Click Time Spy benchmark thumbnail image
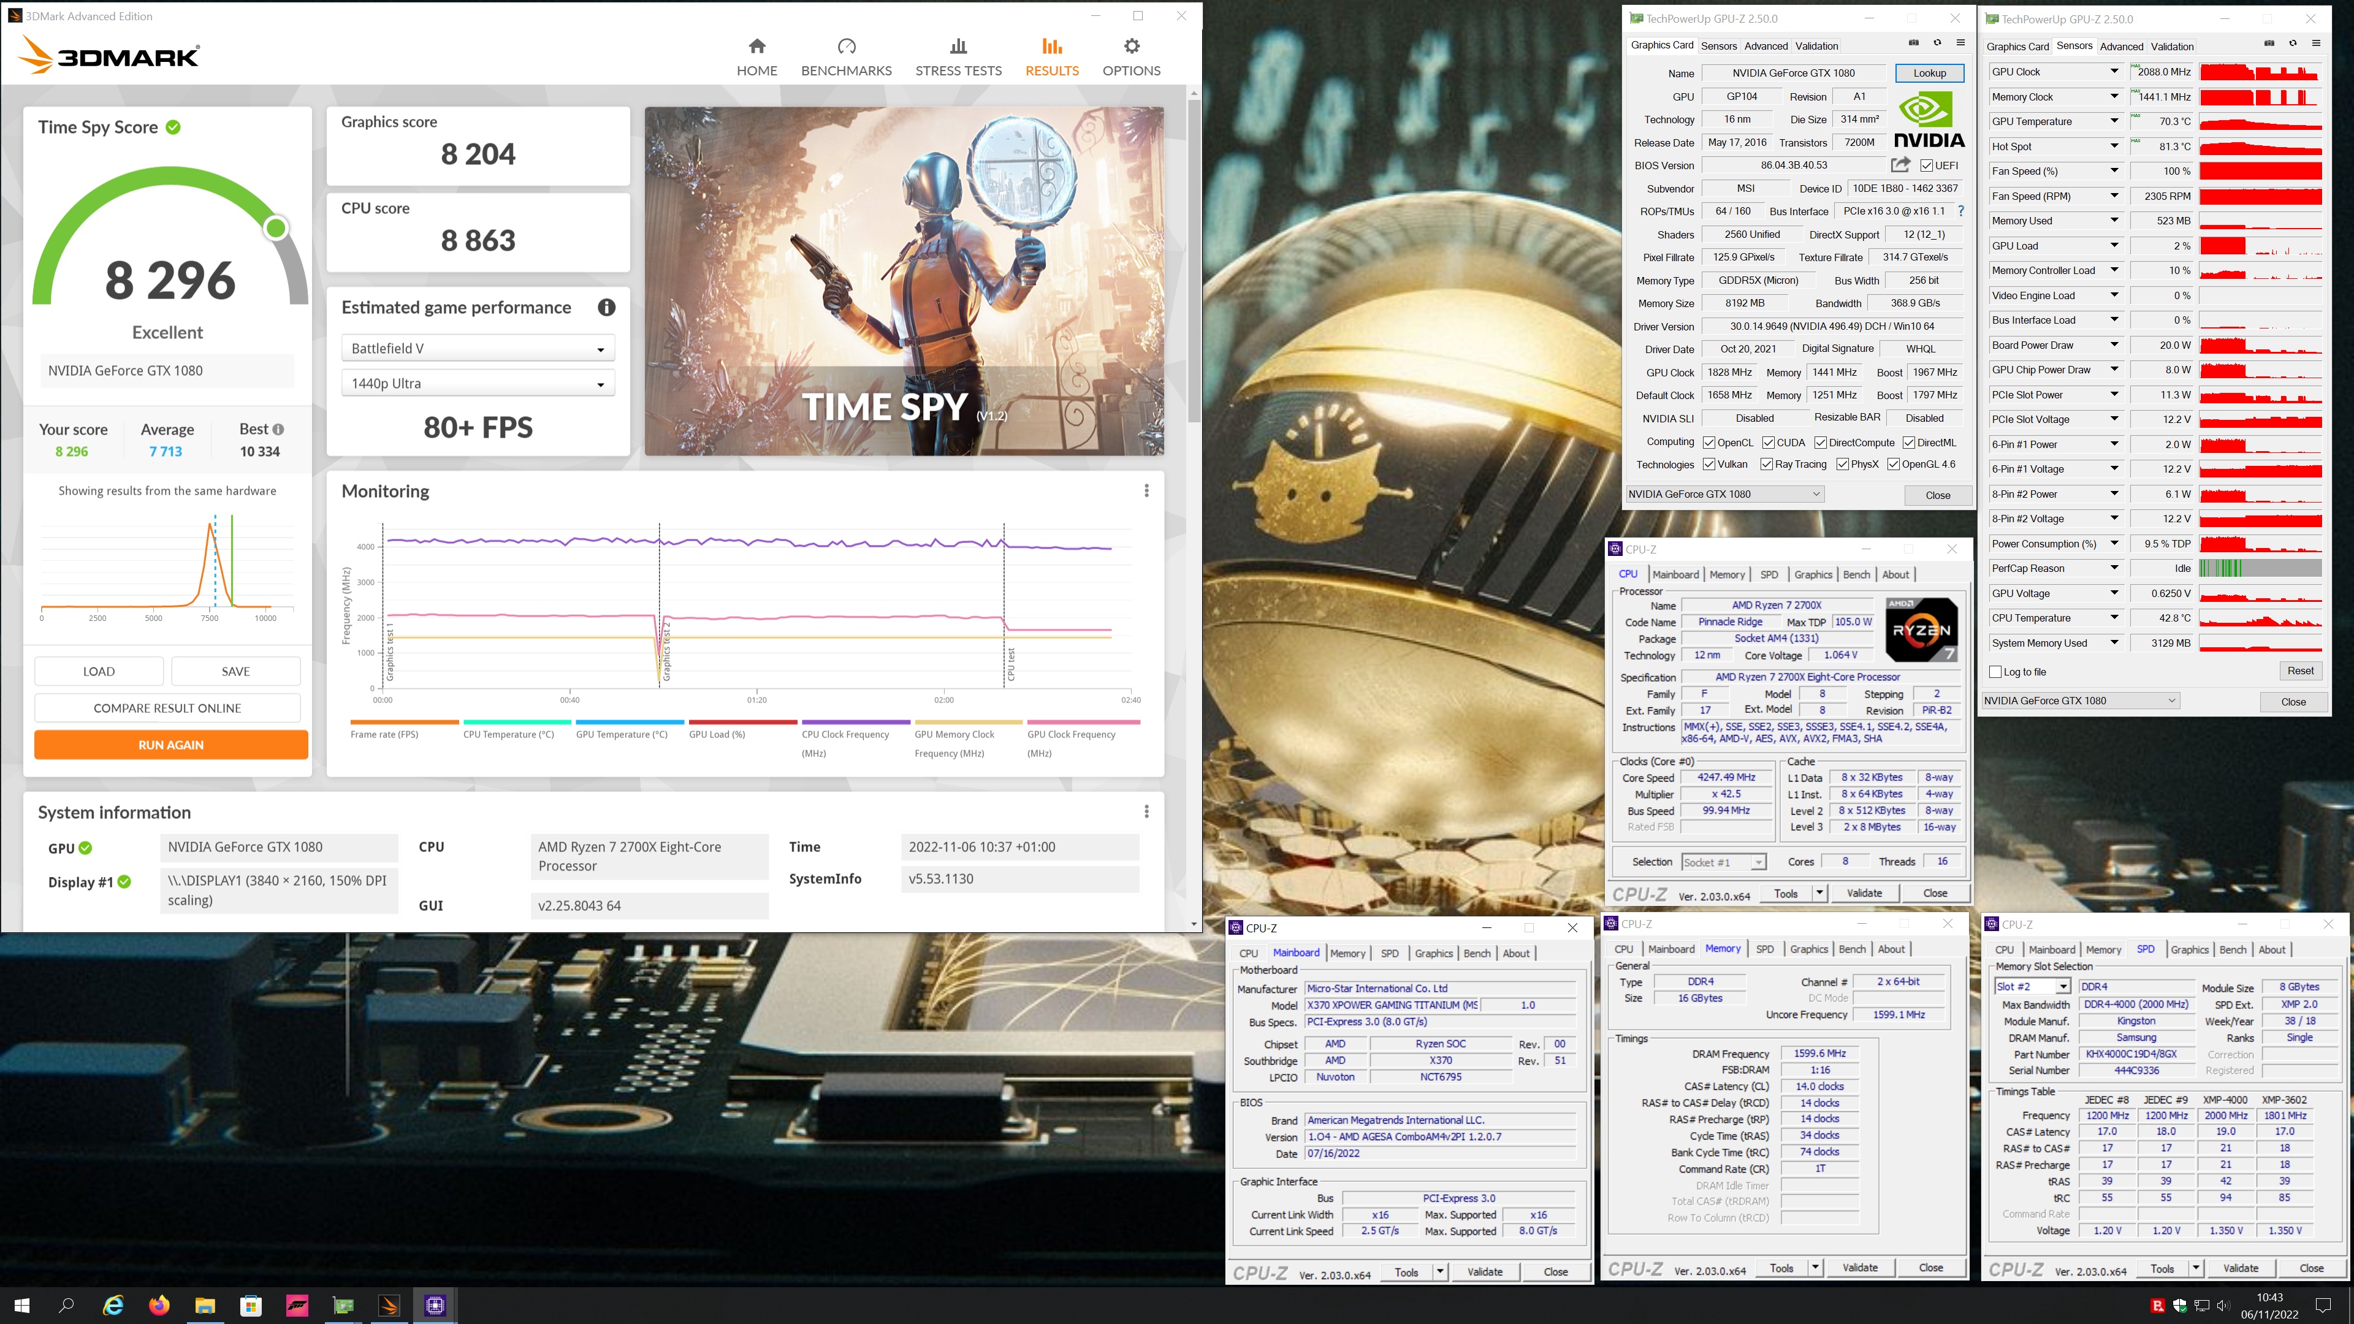2354x1324 pixels. click(x=904, y=281)
